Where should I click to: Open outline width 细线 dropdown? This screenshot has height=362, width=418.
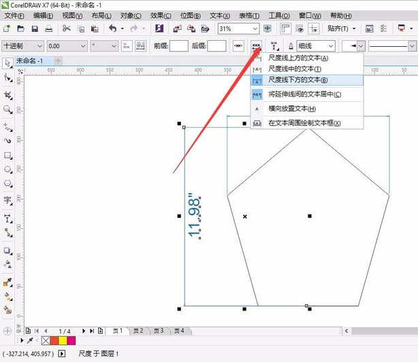tap(331, 46)
